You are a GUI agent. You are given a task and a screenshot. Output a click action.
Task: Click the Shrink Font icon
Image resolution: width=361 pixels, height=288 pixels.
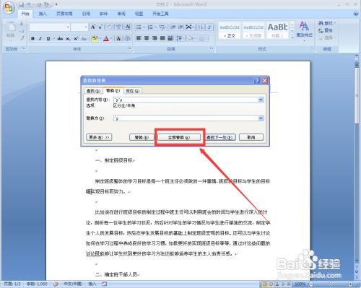tap(100, 27)
